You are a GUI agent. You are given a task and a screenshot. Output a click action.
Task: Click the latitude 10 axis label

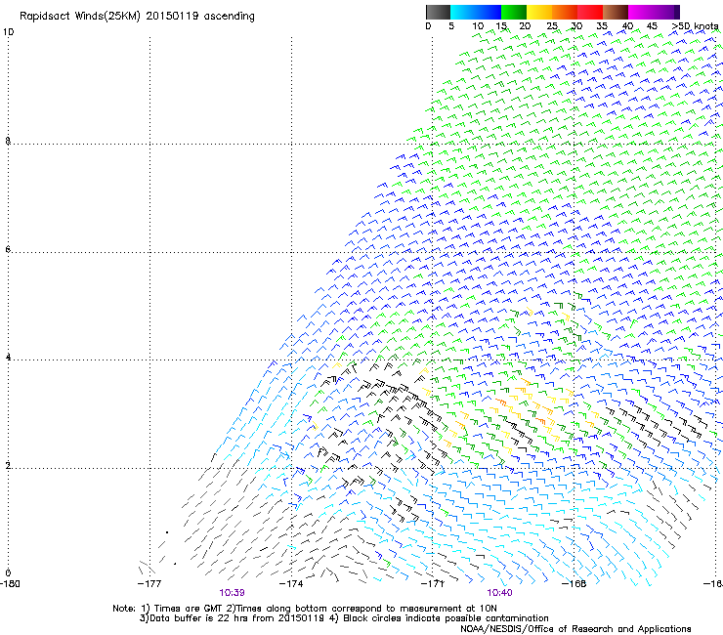coord(8,32)
